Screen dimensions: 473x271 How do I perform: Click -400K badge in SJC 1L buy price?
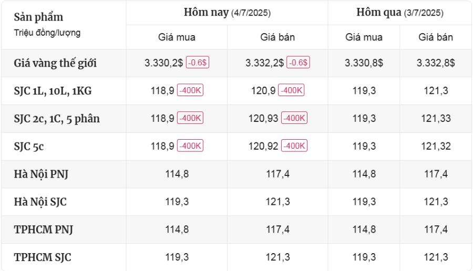click(x=190, y=90)
